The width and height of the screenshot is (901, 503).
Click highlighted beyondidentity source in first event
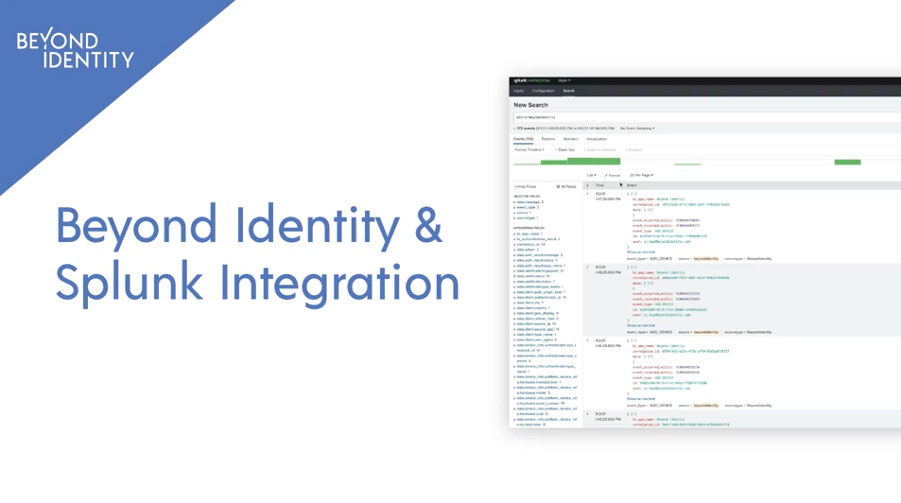coord(706,259)
